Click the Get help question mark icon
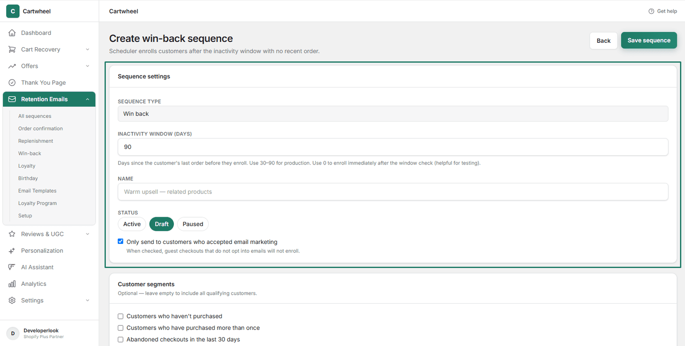The height and width of the screenshot is (346, 685). click(651, 11)
